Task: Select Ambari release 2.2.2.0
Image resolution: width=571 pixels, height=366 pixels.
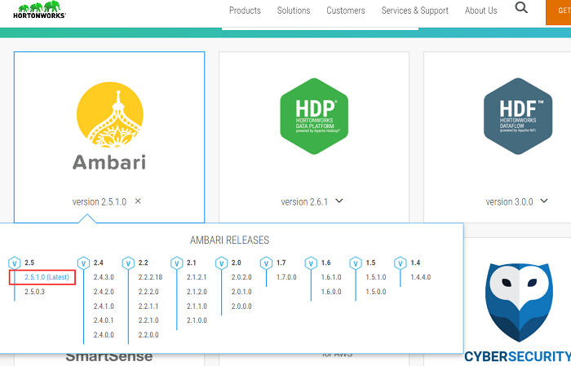Action: tap(148, 292)
